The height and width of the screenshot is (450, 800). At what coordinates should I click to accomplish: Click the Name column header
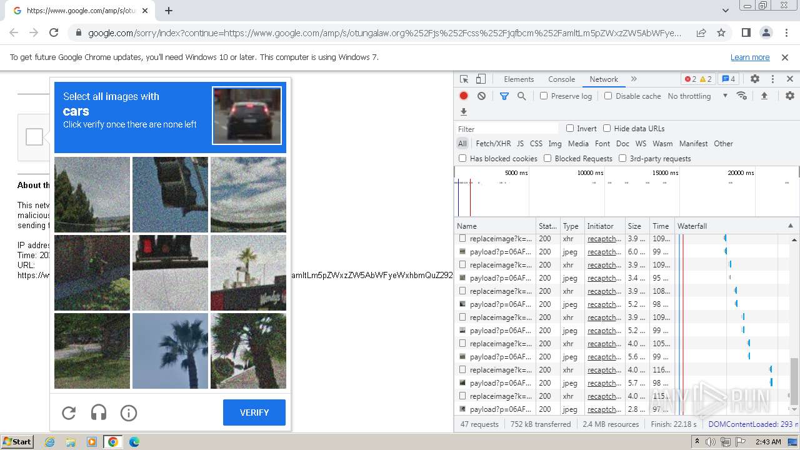(495, 226)
